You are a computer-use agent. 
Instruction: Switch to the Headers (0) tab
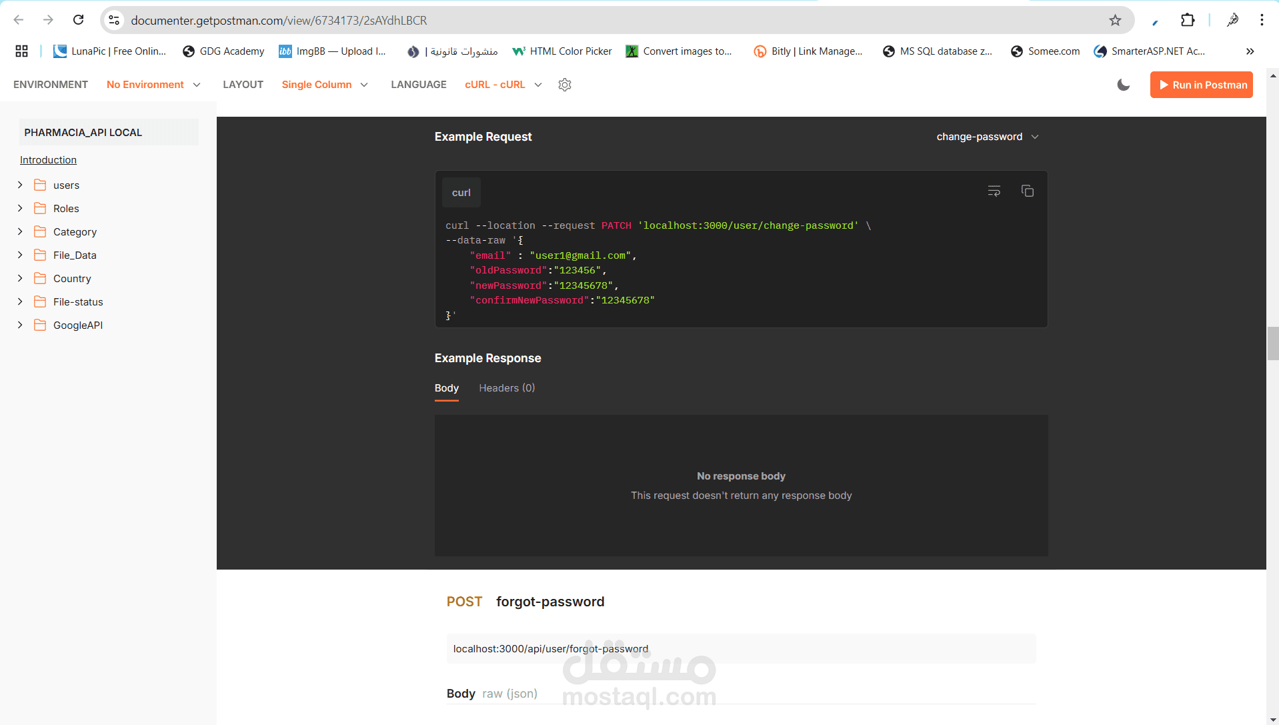tap(506, 388)
